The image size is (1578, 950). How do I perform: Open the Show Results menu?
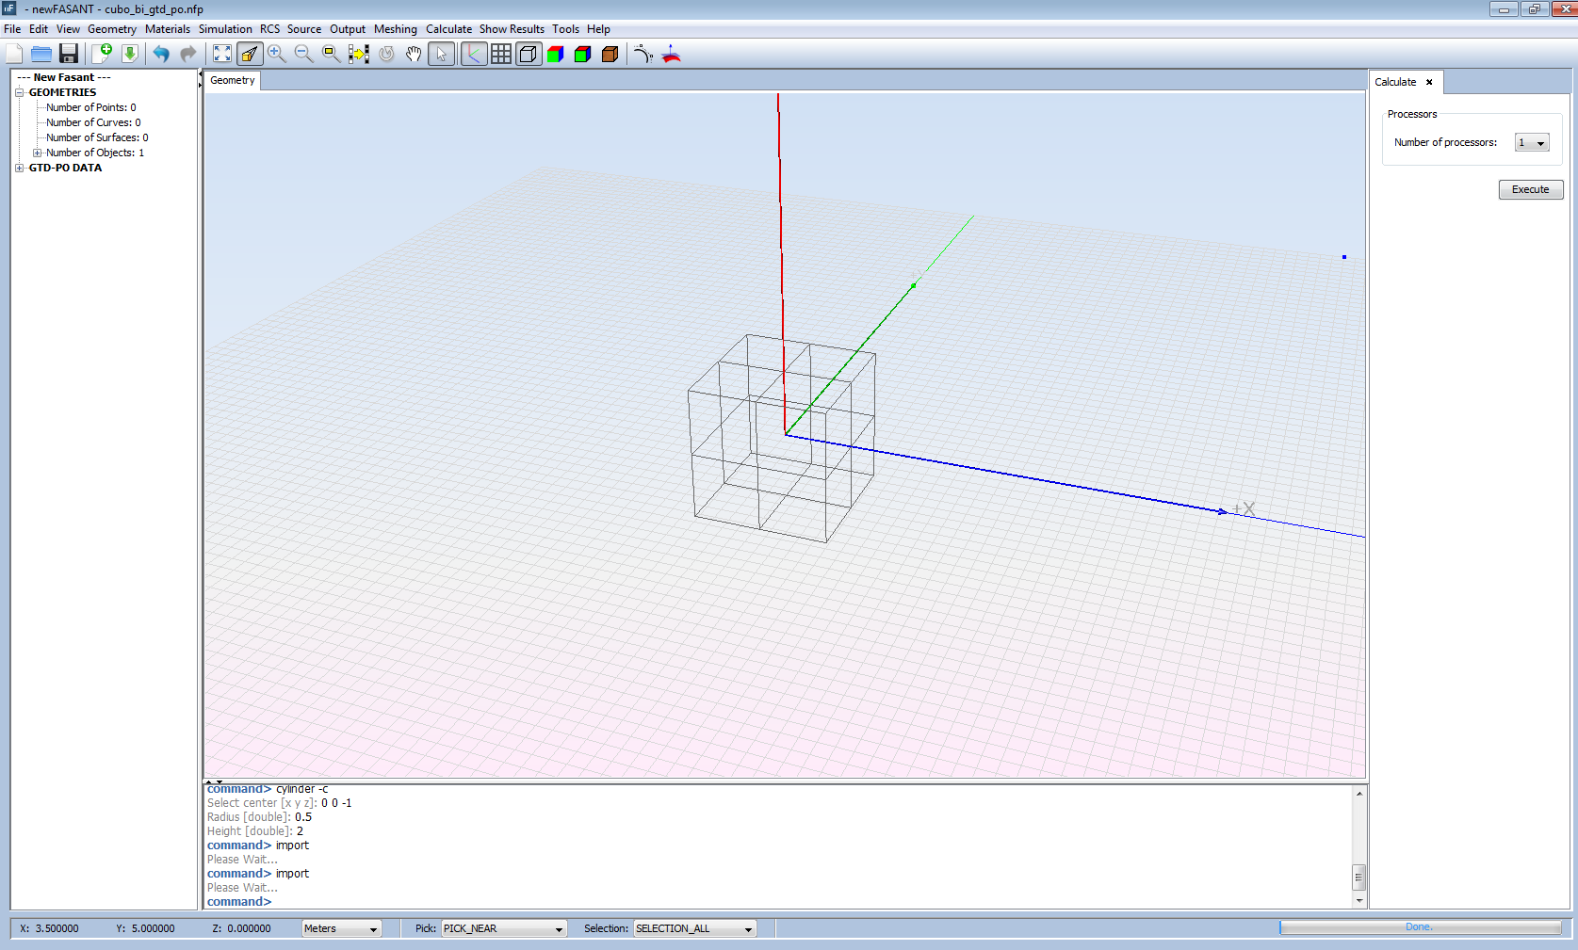coord(512,29)
